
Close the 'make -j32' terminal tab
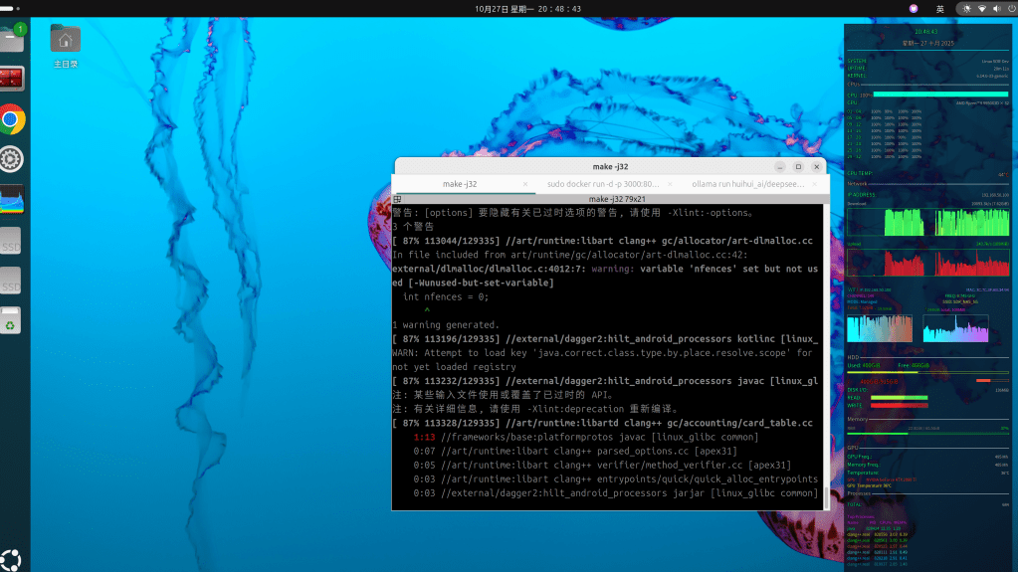point(525,184)
